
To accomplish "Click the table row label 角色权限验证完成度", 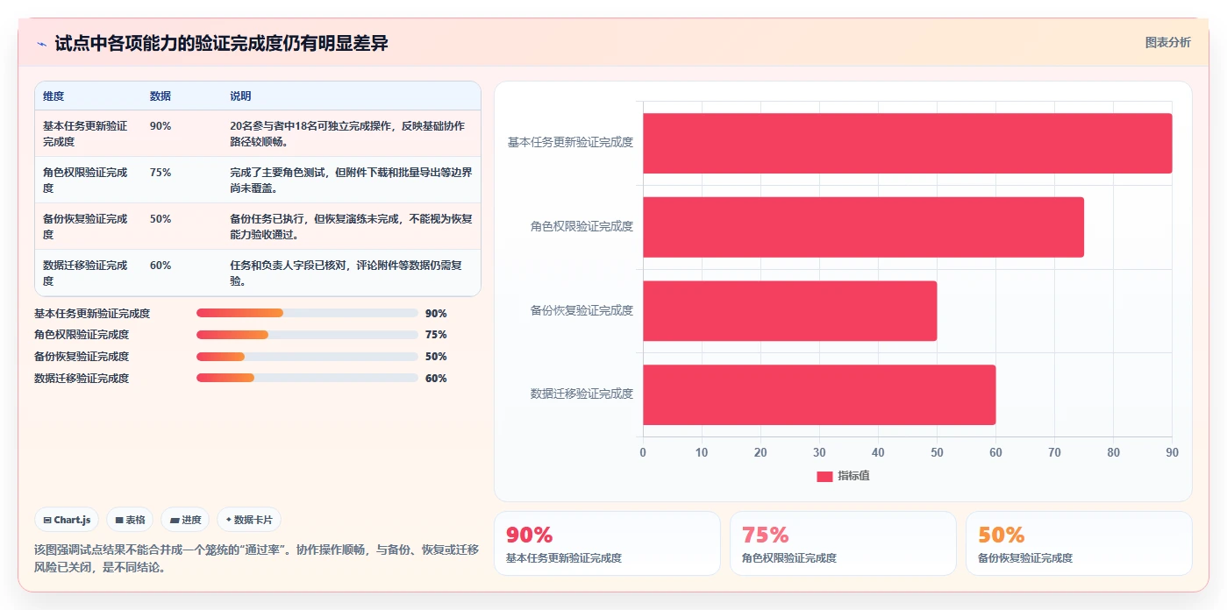I will click(x=85, y=180).
